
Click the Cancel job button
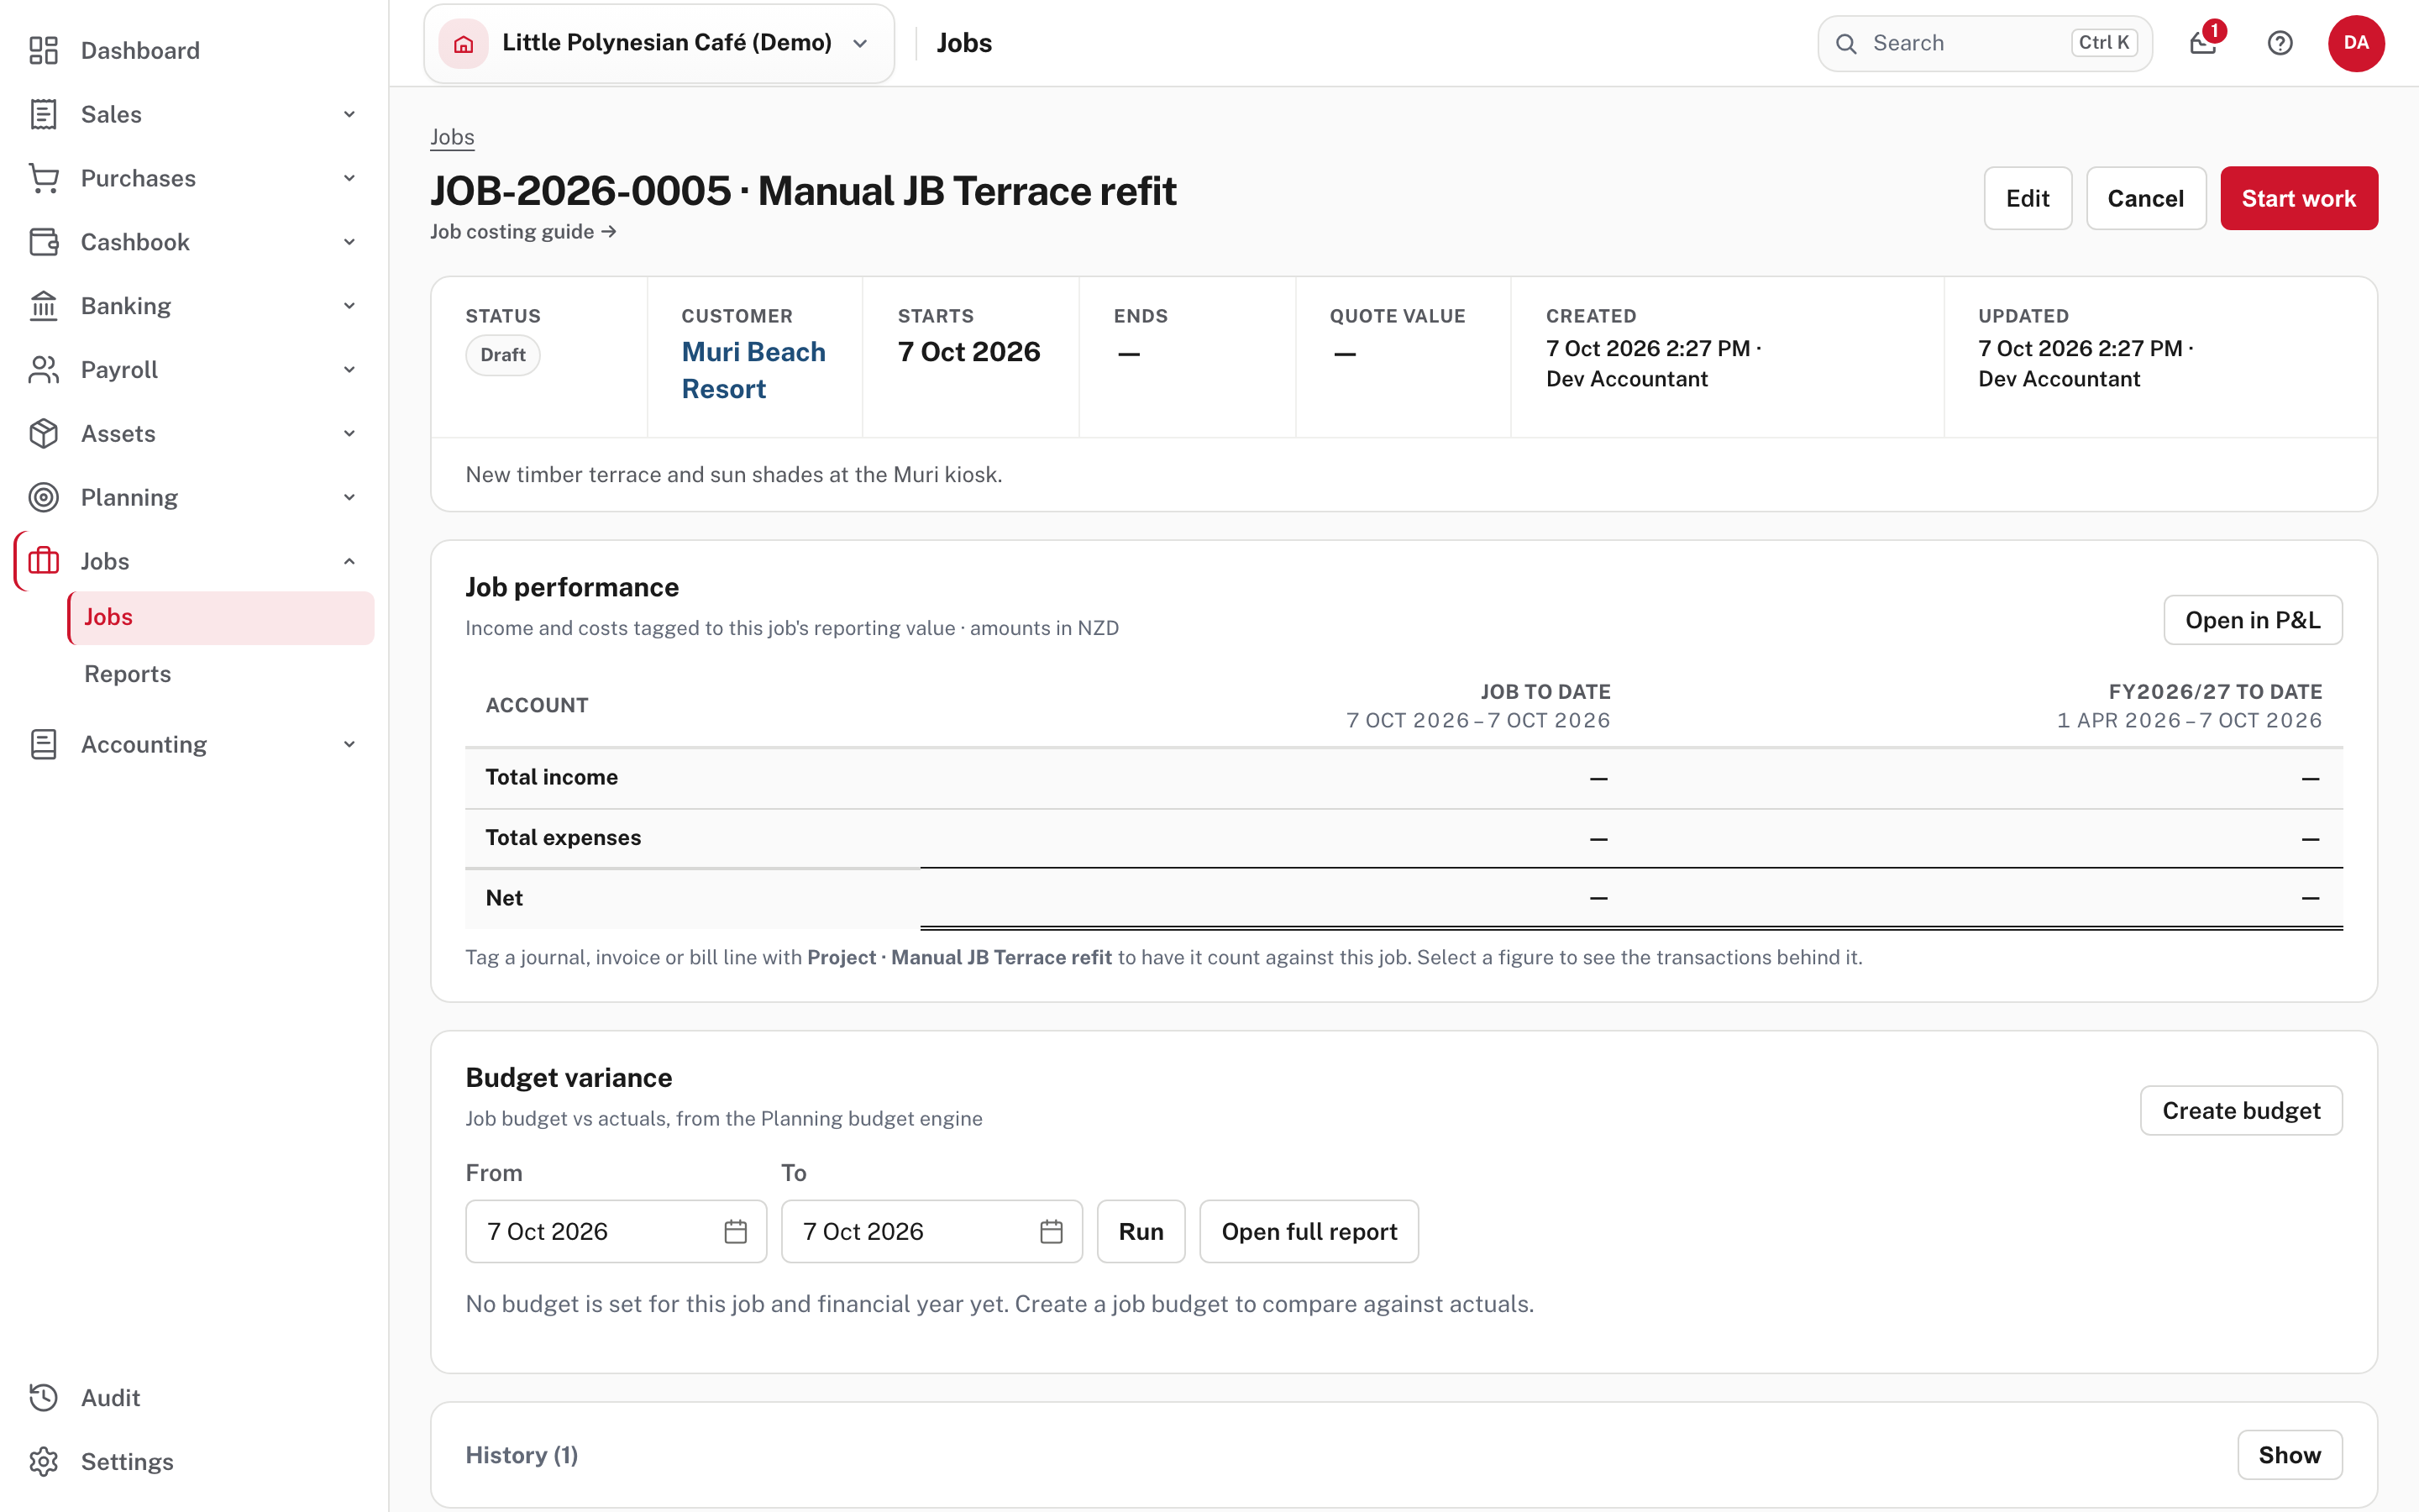coord(2145,198)
